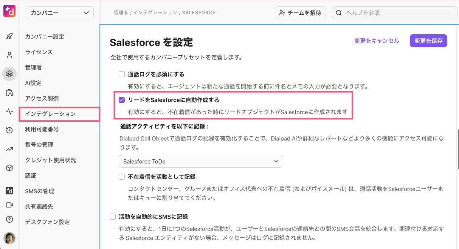Click the user avatar photo

coord(9,238)
